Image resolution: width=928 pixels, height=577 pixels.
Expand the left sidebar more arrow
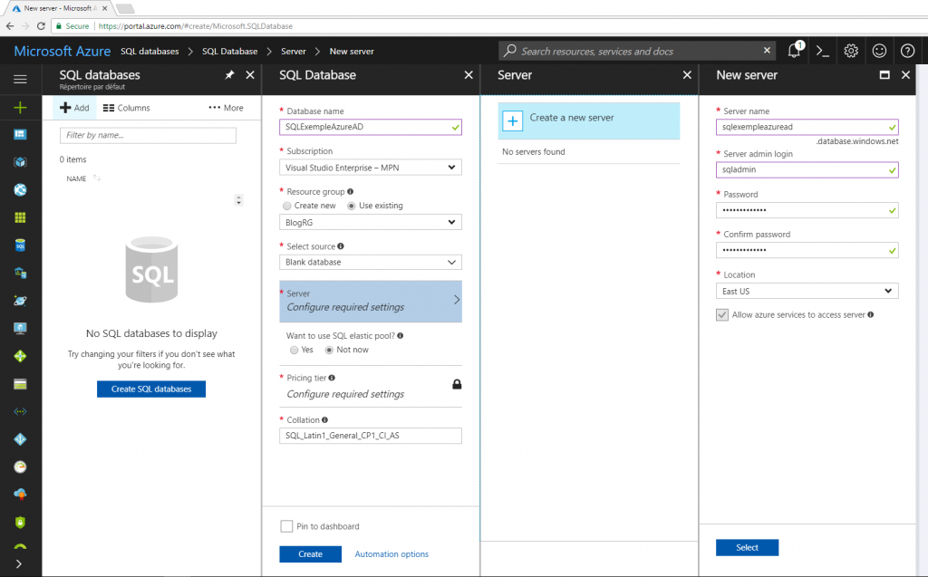point(19,564)
